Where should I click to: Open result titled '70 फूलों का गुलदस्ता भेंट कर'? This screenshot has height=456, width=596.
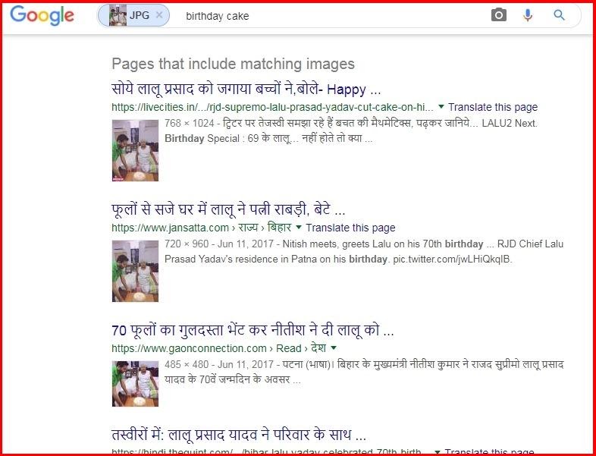(253, 330)
